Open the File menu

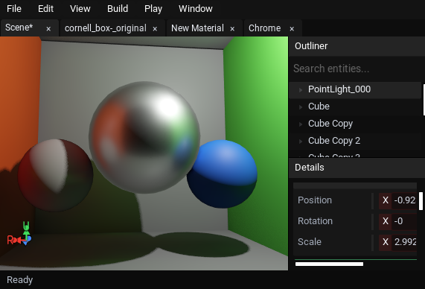[x=14, y=9]
